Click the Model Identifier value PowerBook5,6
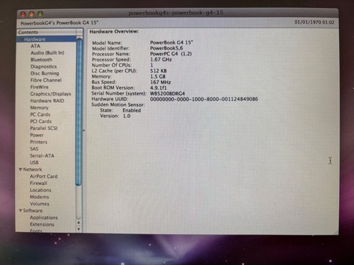The image size is (354, 265). click(166, 48)
